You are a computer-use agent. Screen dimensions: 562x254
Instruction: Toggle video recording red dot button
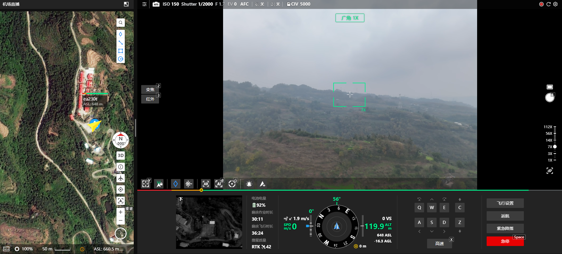(x=541, y=4)
